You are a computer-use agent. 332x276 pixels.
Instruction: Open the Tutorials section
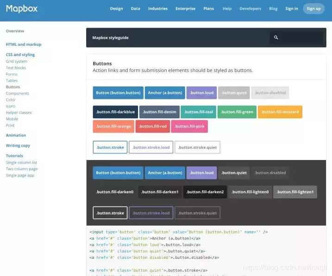[14, 156]
